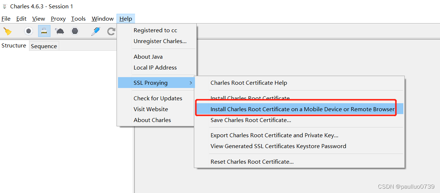Switch to the Structure tab
Image resolution: width=440 pixels, height=193 pixels.
click(14, 46)
